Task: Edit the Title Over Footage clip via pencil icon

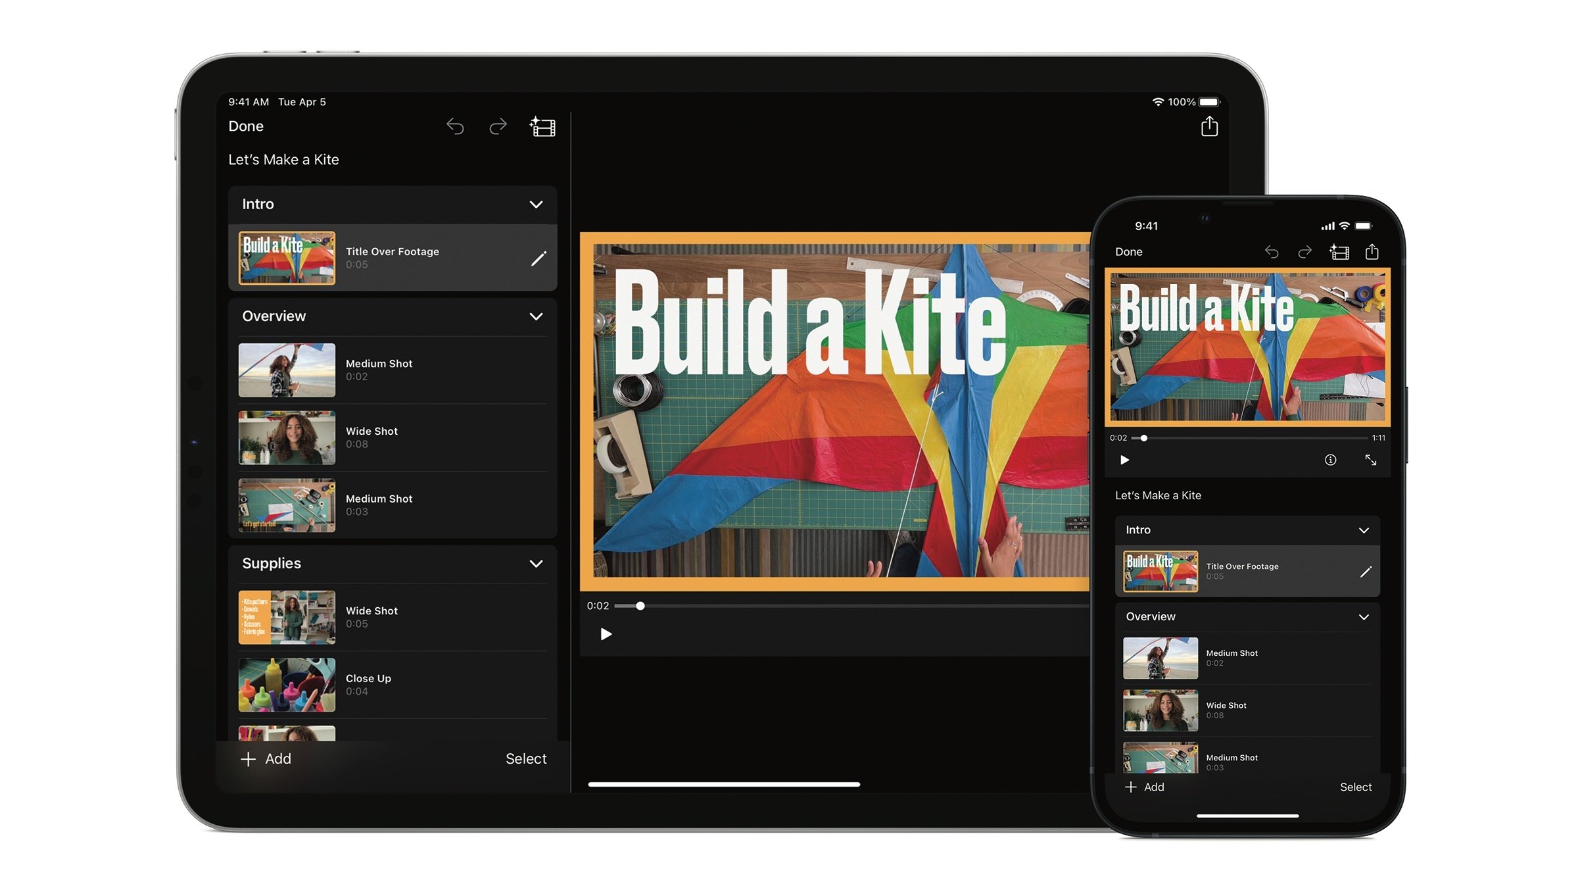Action: 538,259
